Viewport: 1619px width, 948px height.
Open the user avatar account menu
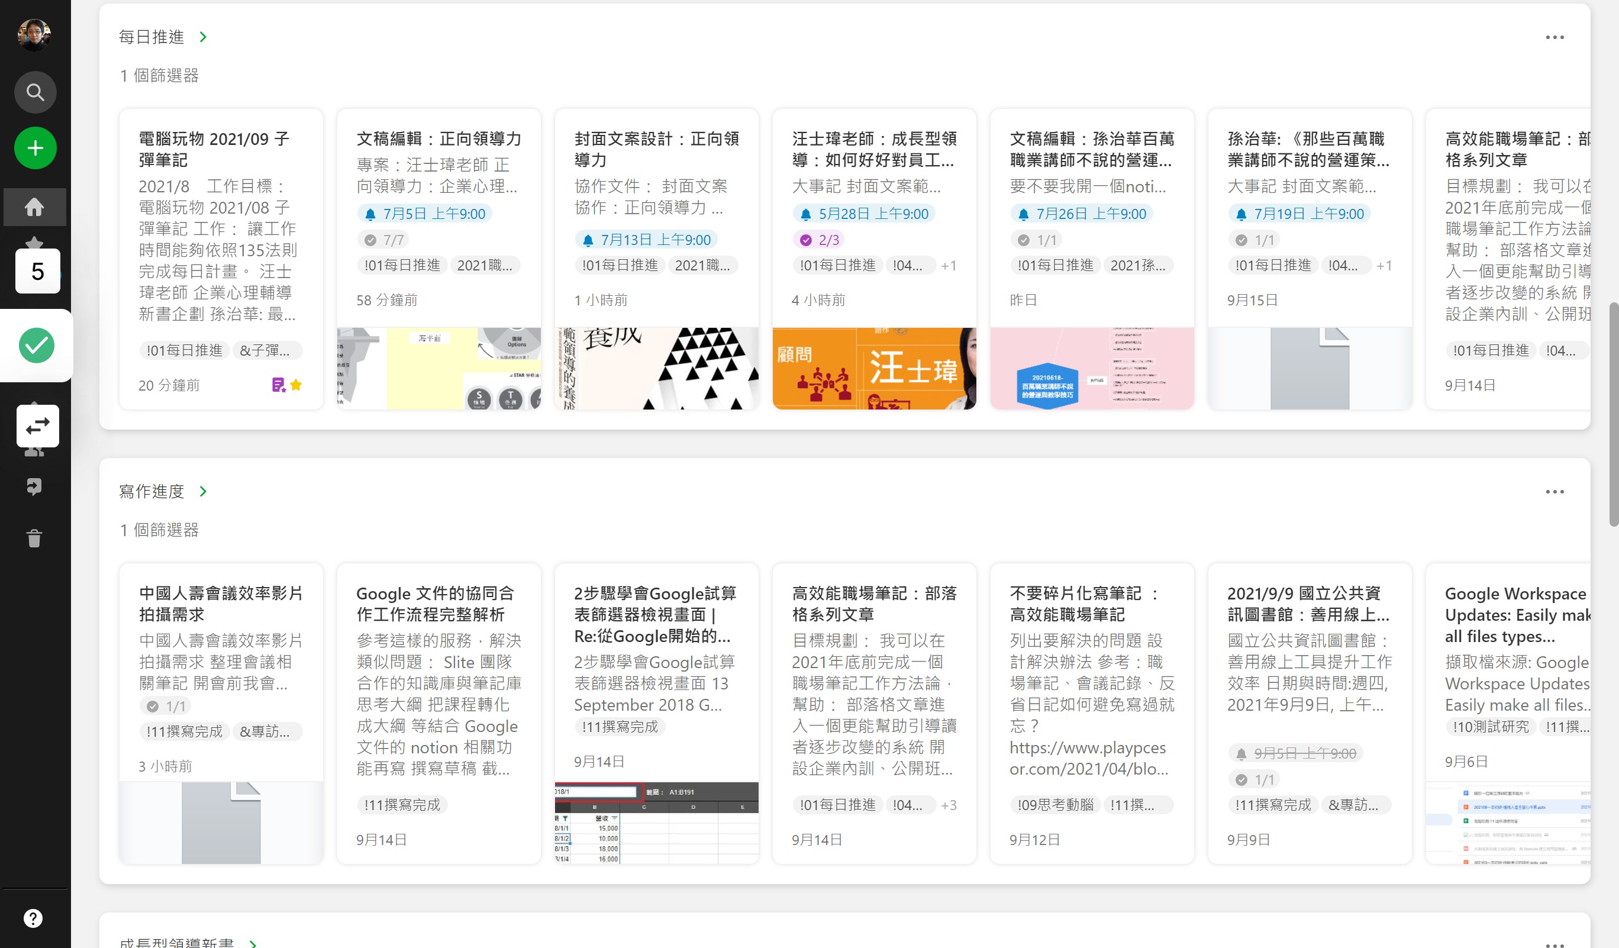click(x=35, y=35)
